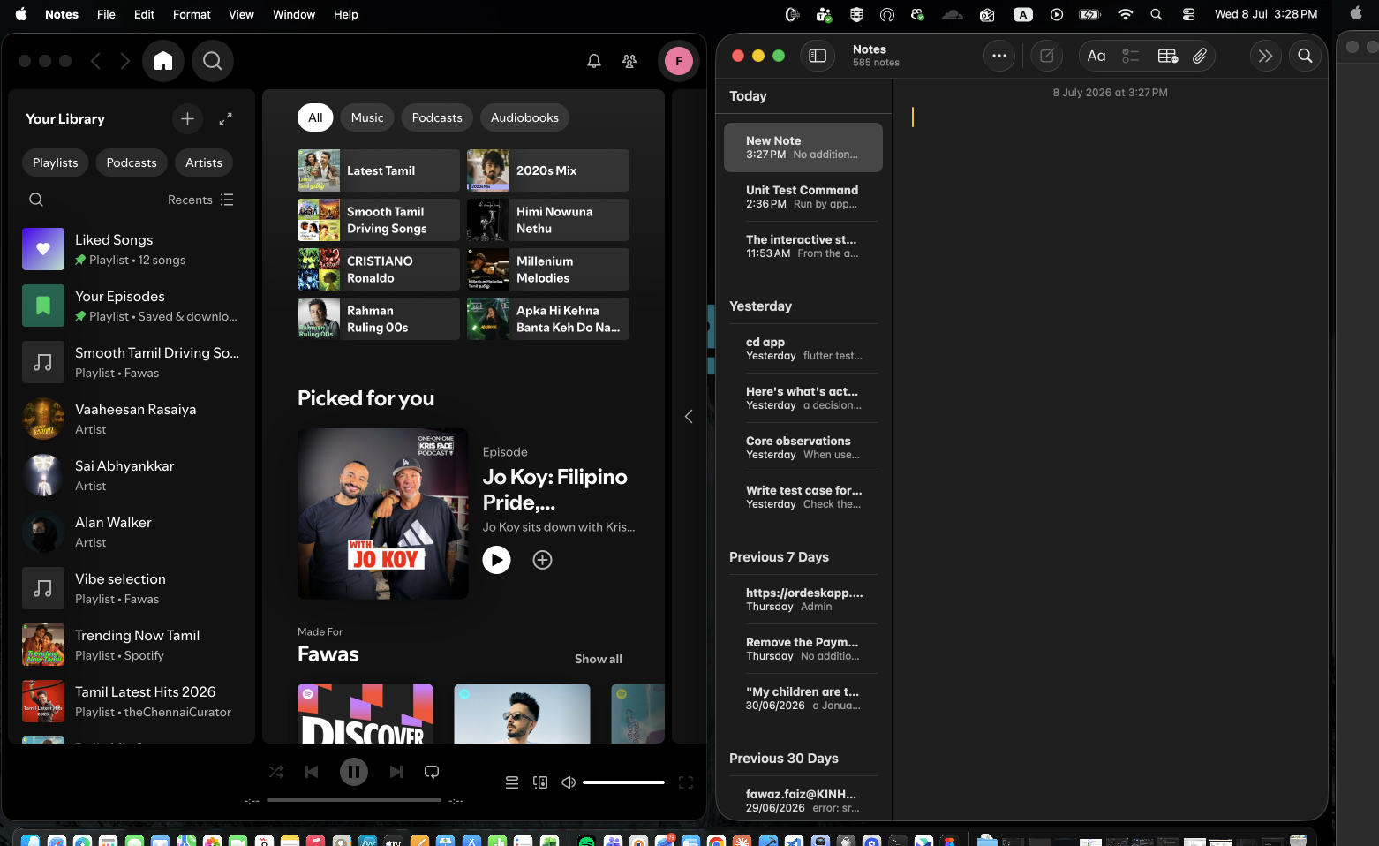Image resolution: width=1379 pixels, height=846 pixels.
Task: Expand Notes toolbar overflow chevrons
Action: click(1265, 56)
